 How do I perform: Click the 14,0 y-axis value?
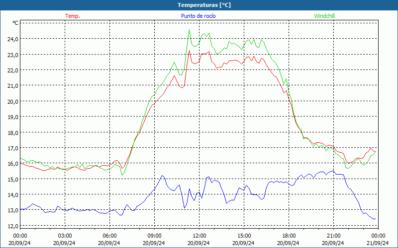(13, 195)
